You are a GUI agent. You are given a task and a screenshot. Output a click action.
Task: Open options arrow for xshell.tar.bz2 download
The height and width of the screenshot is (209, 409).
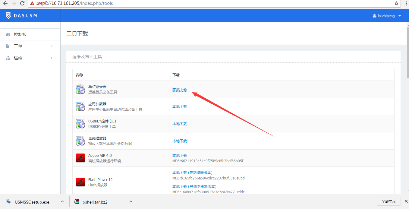pyautogui.click(x=131, y=202)
